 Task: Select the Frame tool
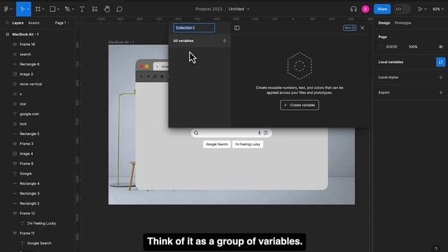[38, 9]
